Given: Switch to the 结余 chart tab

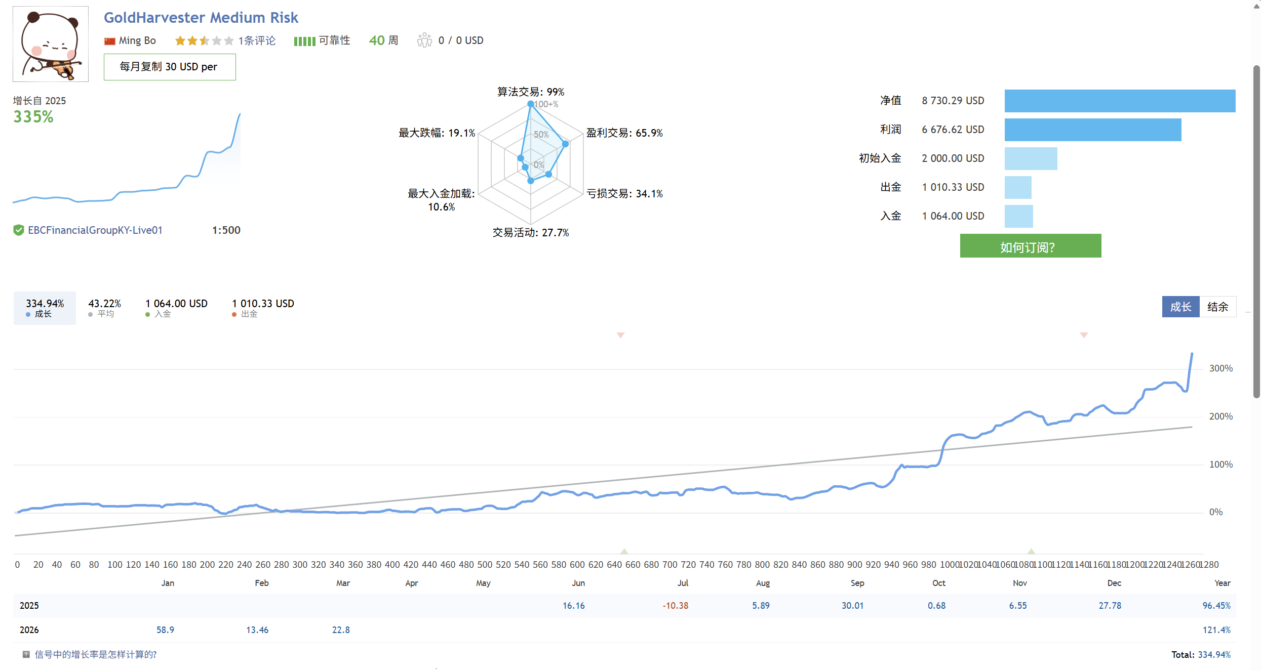Looking at the screenshot, I should pos(1217,307).
